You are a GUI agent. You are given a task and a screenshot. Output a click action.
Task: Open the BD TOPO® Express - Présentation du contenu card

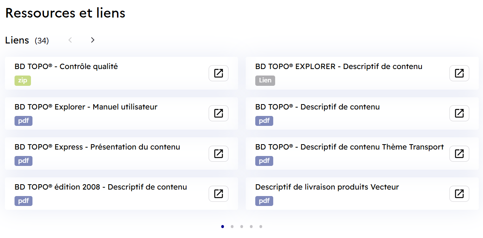tap(97, 146)
